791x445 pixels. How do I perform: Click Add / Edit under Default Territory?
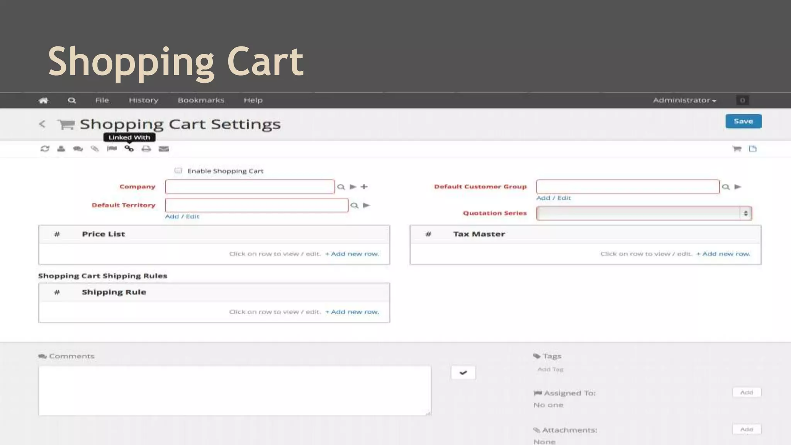pos(182,216)
